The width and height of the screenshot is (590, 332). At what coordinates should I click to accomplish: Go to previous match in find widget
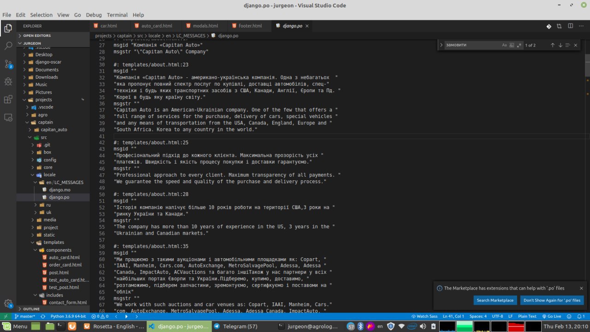[553, 45]
